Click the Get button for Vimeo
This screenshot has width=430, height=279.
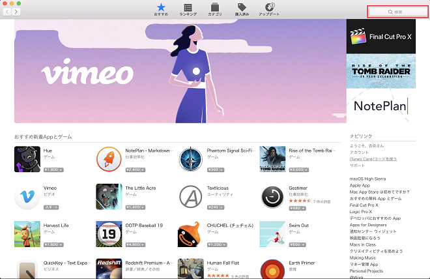[51, 207]
